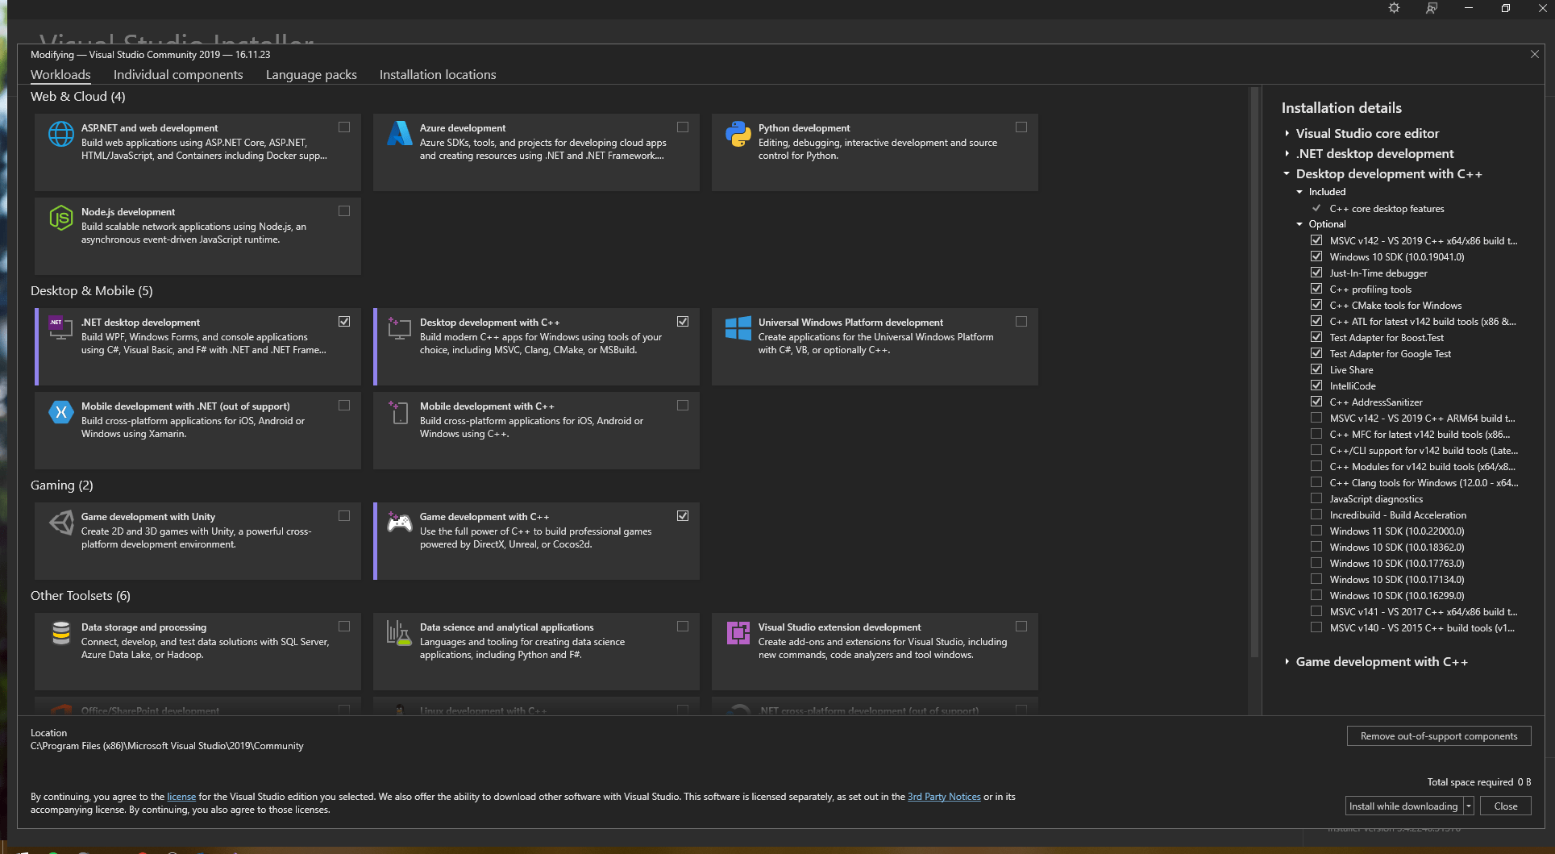This screenshot has width=1555, height=854.
Task: Click the Desktop development with C++ icon
Action: tap(400, 327)
